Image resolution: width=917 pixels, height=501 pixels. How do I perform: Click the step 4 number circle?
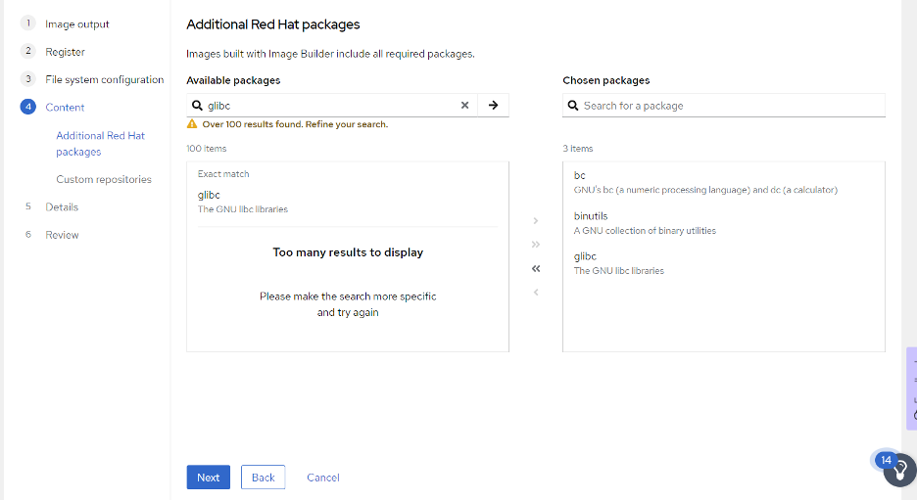point(28,107)
